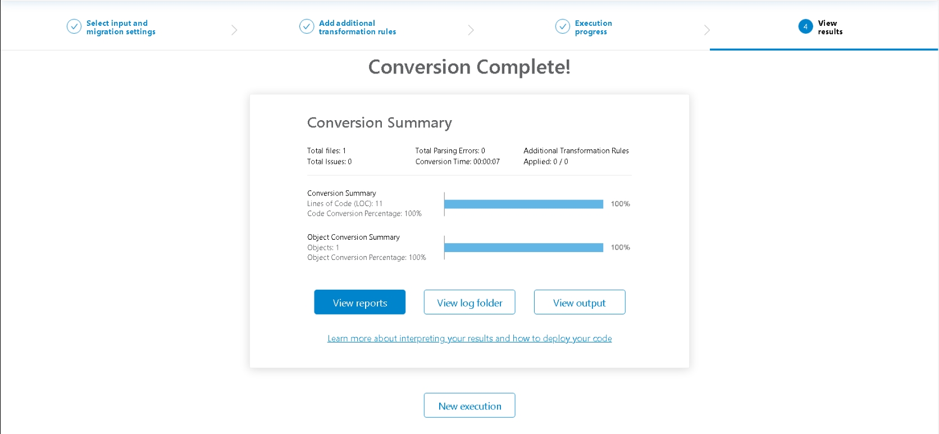Click the code conversion percentage progress bar
Screen dimensions: 939x434
click(523, 204)
